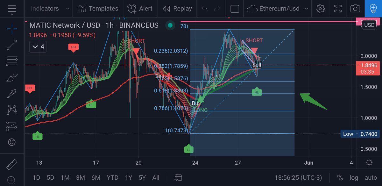
Task: Click the green LL marker label
Action: tap(188, 149)
